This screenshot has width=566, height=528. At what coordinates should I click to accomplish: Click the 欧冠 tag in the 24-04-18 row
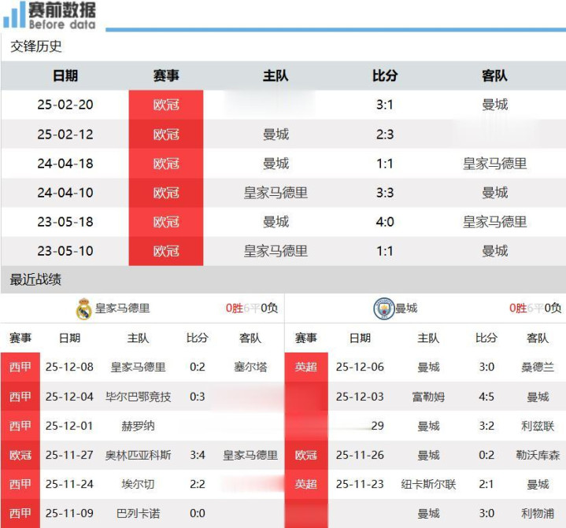coord(166,164)
